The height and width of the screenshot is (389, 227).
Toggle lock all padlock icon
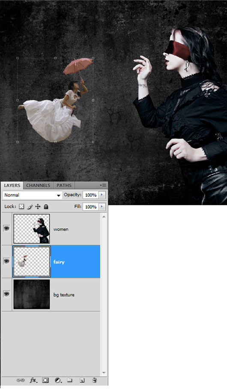pos(46,206)
